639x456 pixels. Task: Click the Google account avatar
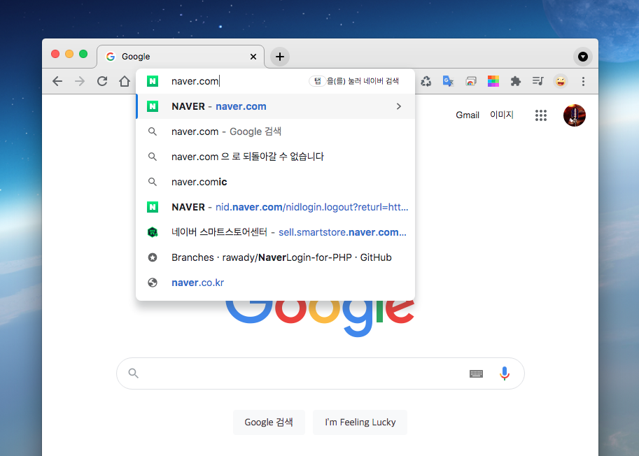point(574,115)
